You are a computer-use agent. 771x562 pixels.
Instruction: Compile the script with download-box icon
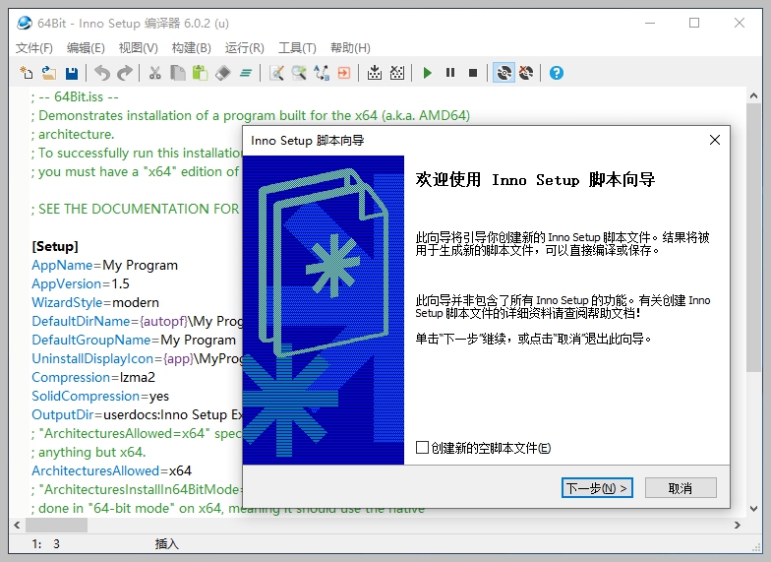click(375, 73)
